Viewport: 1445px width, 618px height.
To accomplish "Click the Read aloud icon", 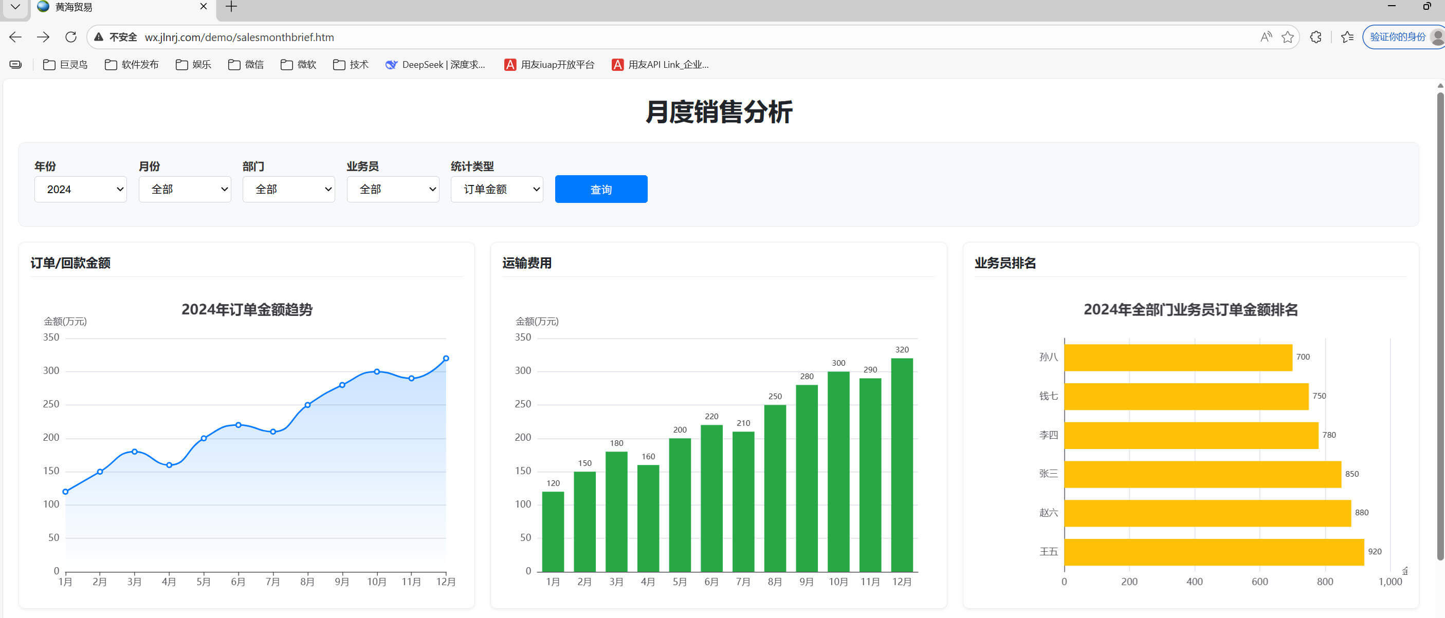I will [x=1266, y=37].
